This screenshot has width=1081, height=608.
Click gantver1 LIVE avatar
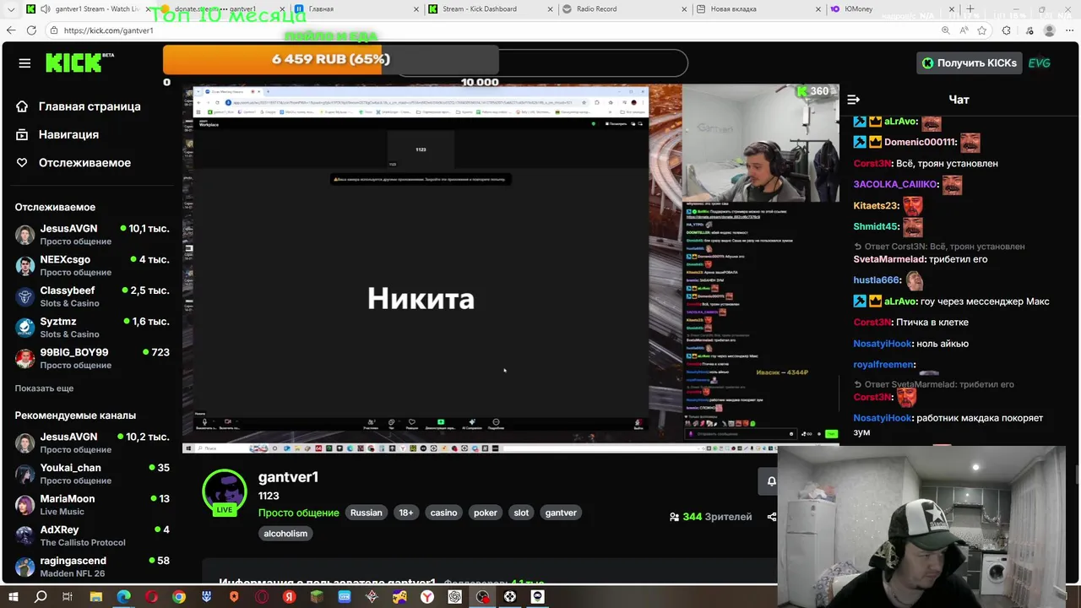tap(224, 491)
